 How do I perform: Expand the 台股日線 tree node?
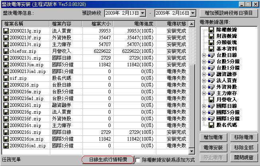pyautogui.click(x=204, y=55)
